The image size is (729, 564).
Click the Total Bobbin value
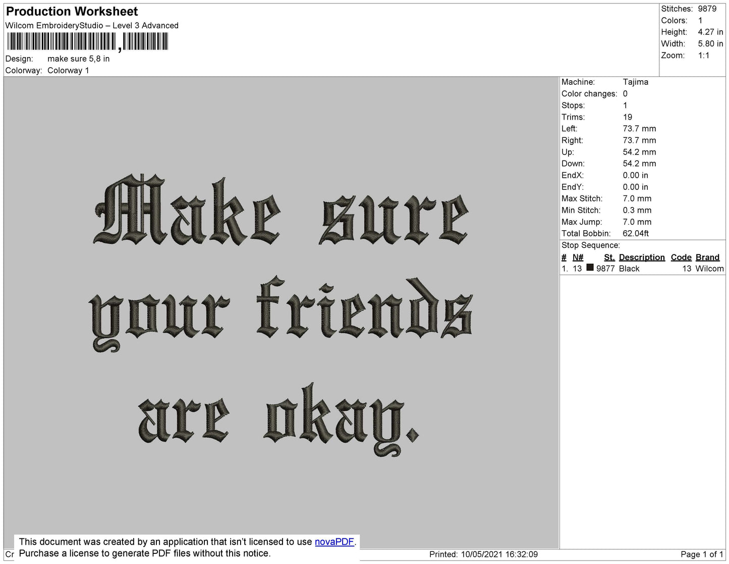(x=636, y=233)
